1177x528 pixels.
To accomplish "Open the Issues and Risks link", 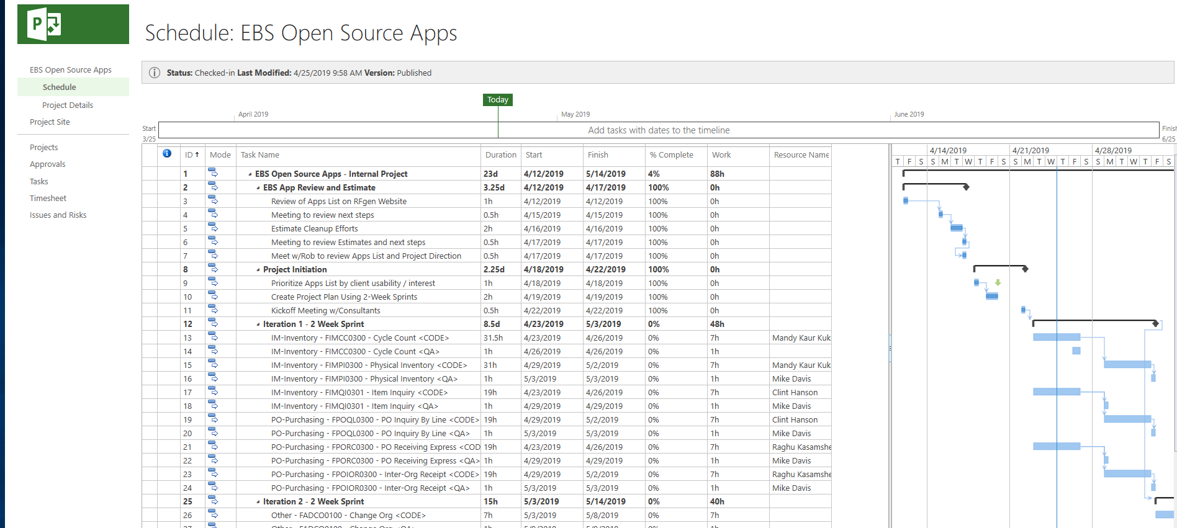I will (58, 215).
